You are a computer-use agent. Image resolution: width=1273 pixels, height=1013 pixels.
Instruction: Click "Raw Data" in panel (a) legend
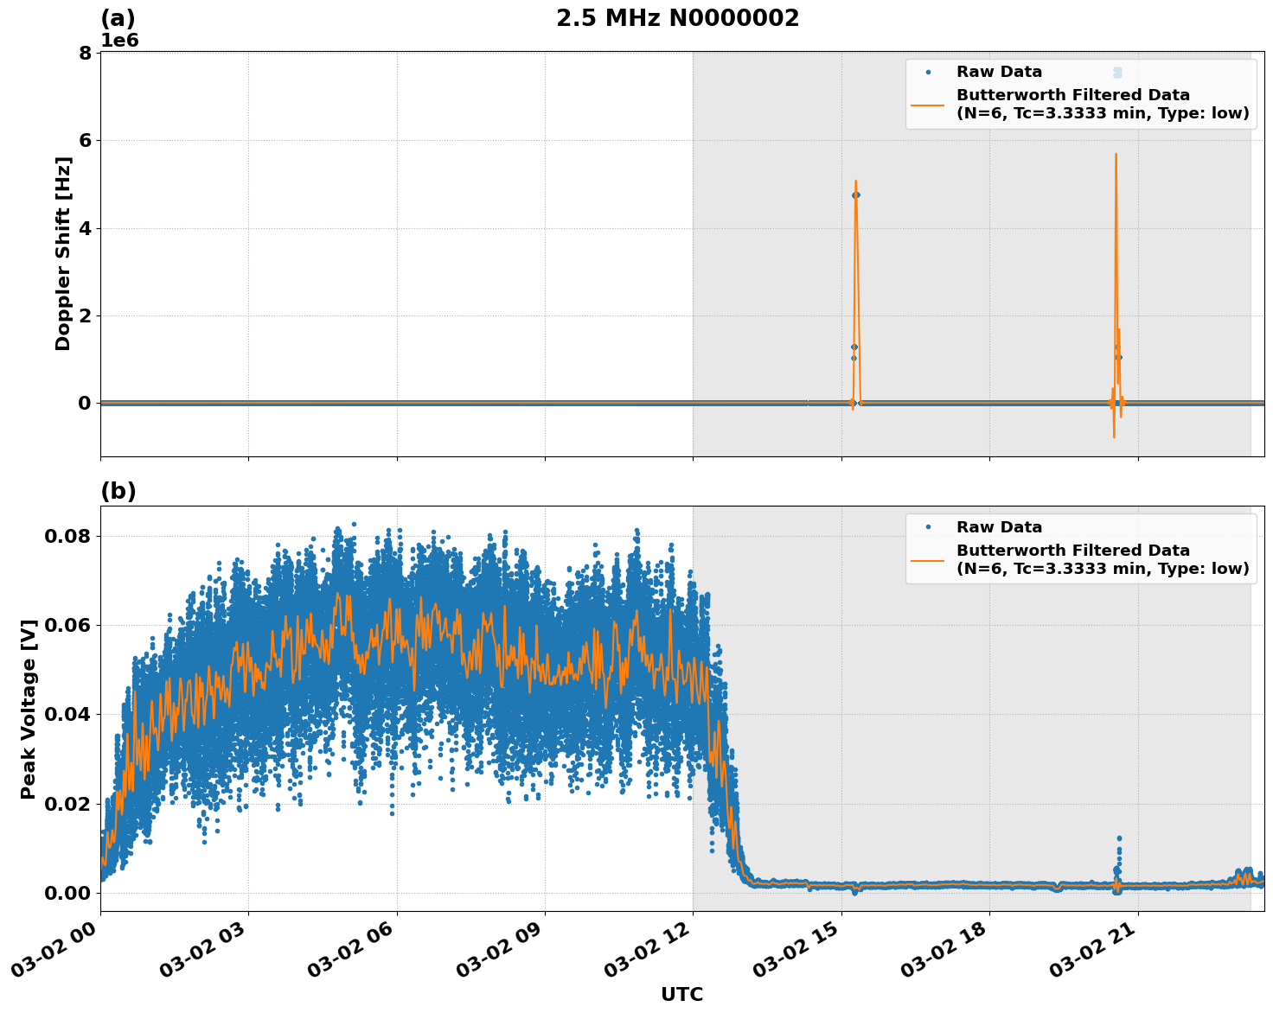point(999,73)
